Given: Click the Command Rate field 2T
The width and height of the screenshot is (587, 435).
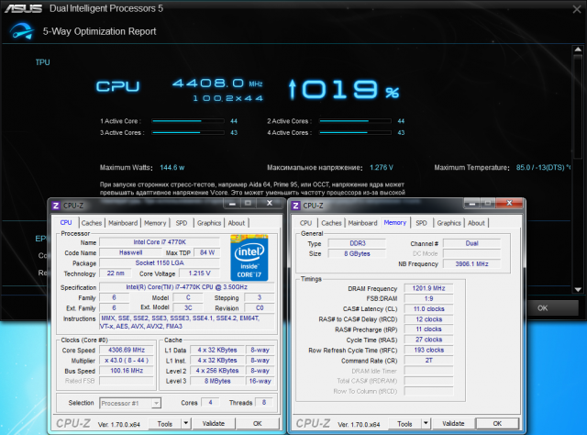Looking at the screenshot, I should tap(428, 360).
